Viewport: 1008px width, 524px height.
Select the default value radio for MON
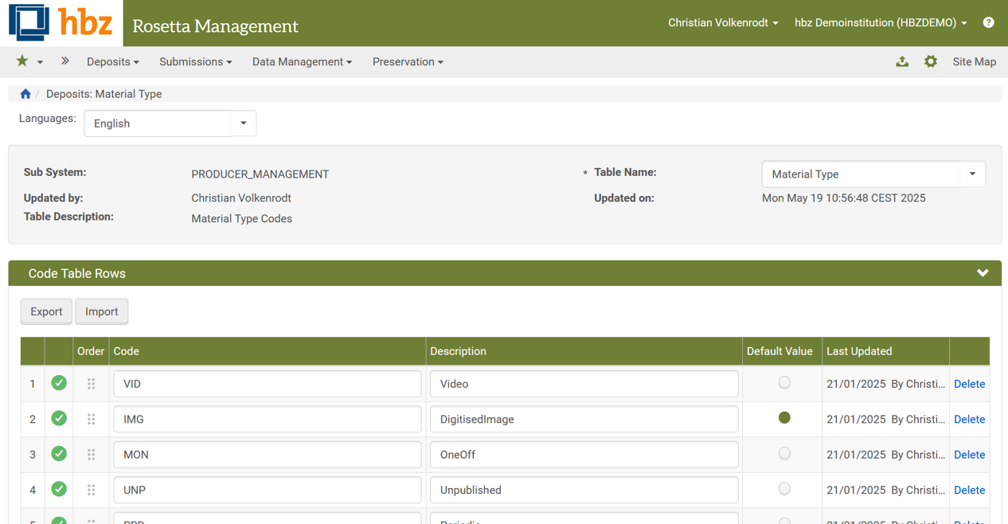point(783,454)
